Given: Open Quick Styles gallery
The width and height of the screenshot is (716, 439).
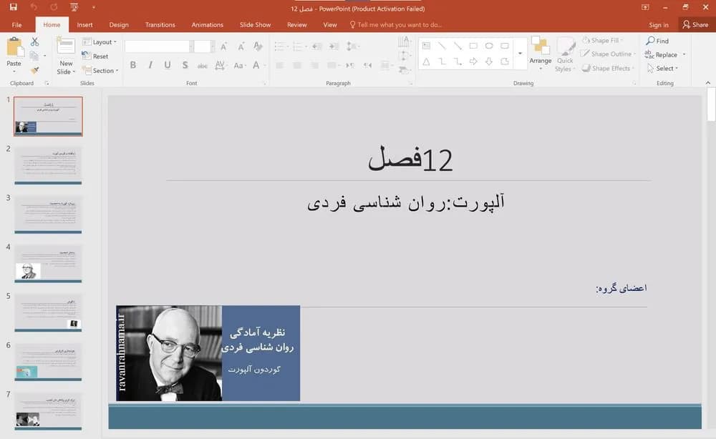Looking at the screenshot, I should pyautogui.click(x=565, y=55).
